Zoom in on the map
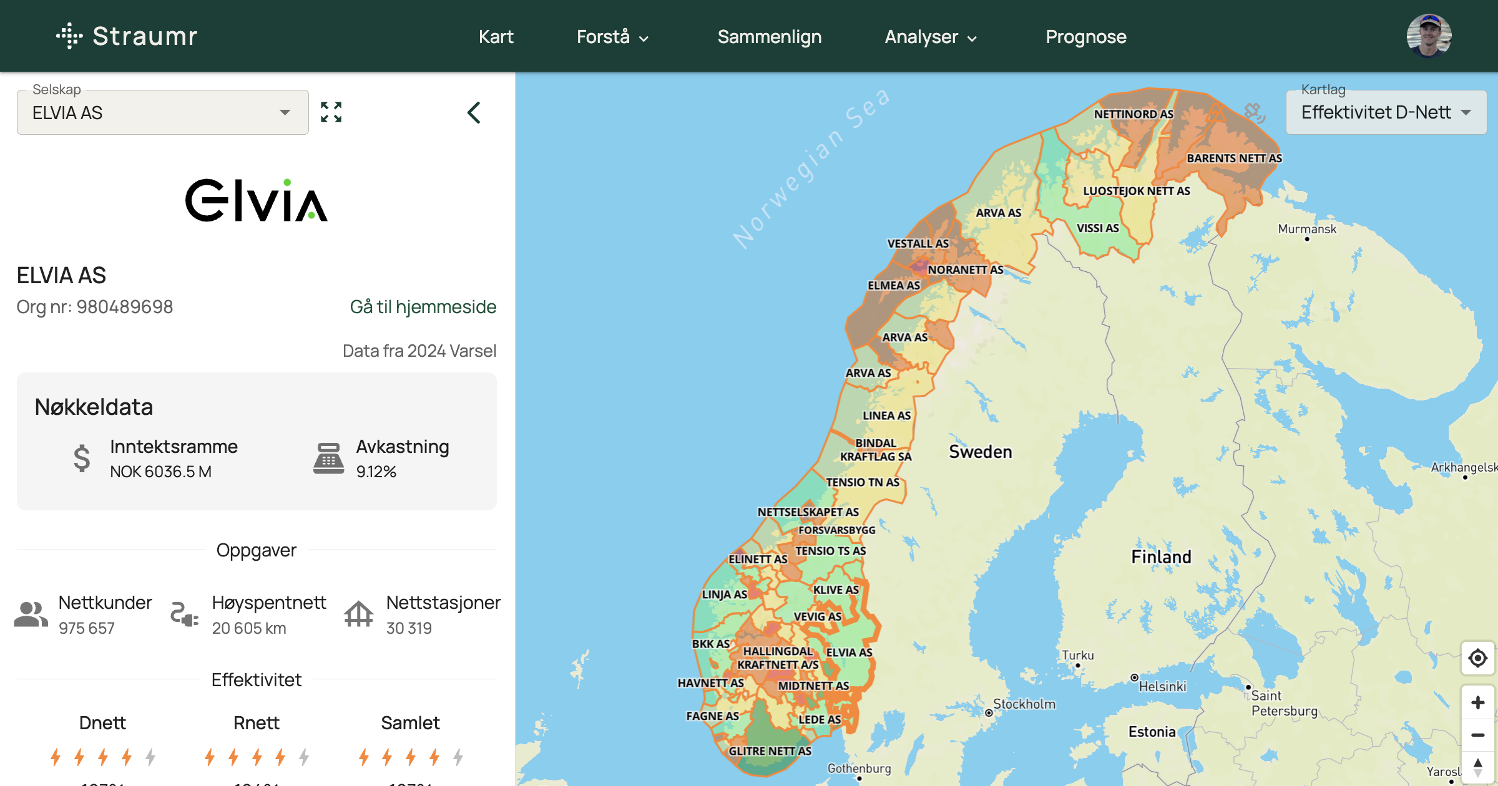 click(1477, 702)
